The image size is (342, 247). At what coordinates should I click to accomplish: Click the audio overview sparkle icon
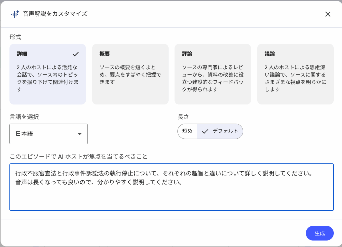[15, 14]
